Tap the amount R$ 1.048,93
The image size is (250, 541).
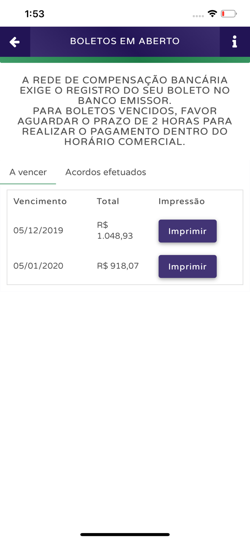pyautogui.click(x=115, y=230)
